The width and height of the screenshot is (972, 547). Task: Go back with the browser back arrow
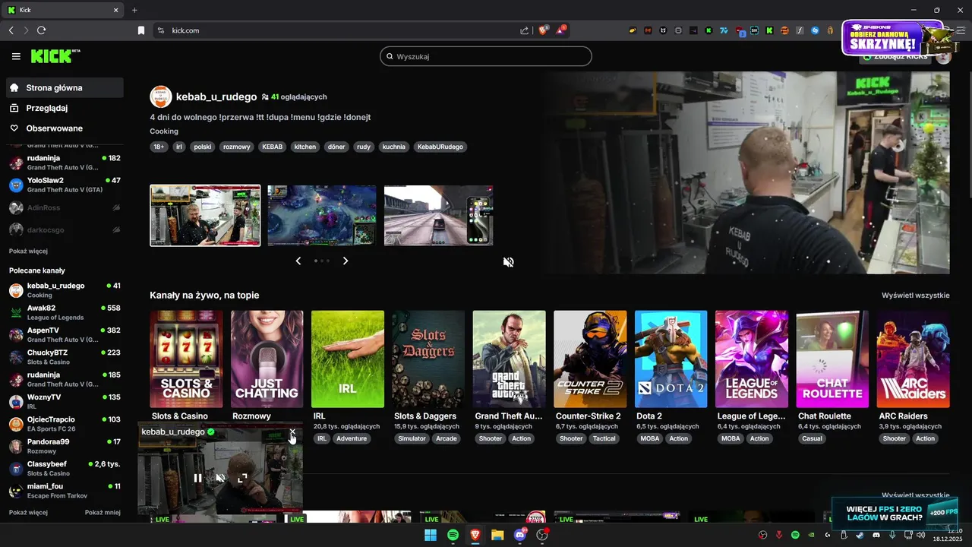(11, 30)
